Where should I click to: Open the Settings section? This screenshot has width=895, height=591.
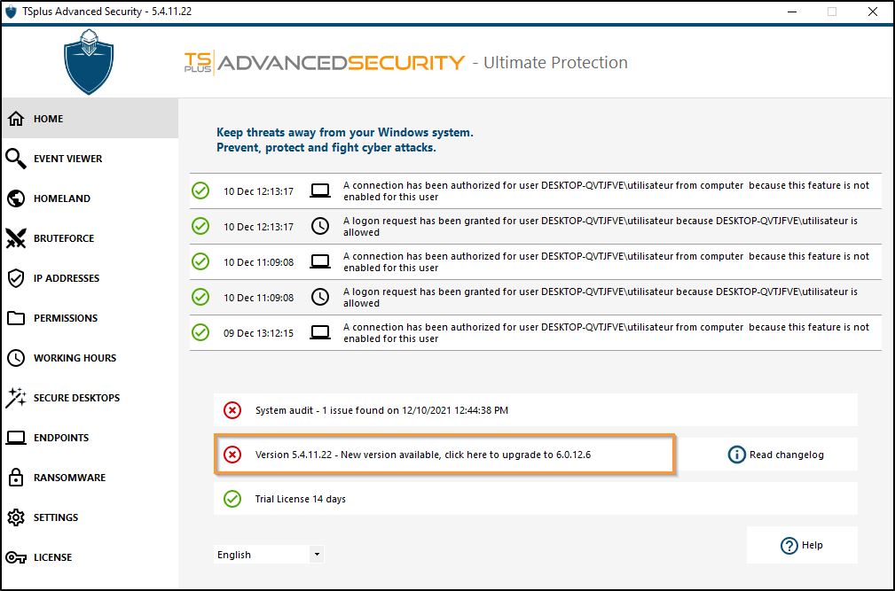[x=16, y=517]
